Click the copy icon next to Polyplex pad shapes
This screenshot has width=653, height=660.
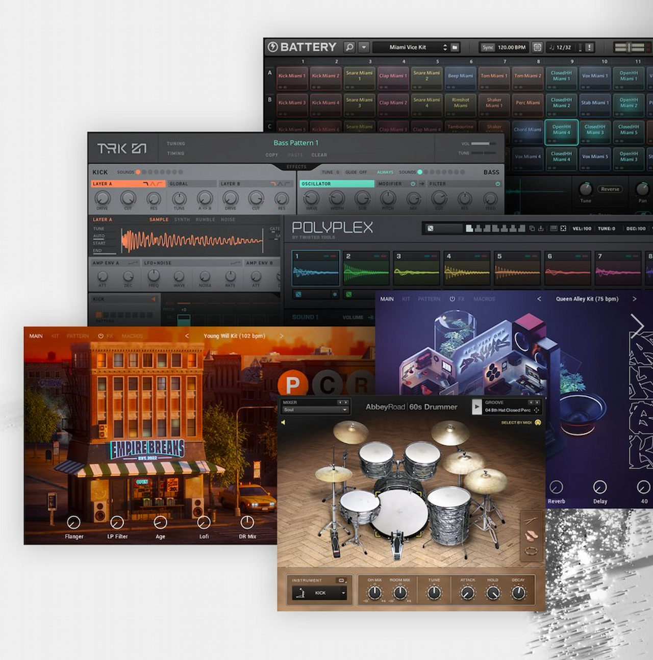(532, 229)
